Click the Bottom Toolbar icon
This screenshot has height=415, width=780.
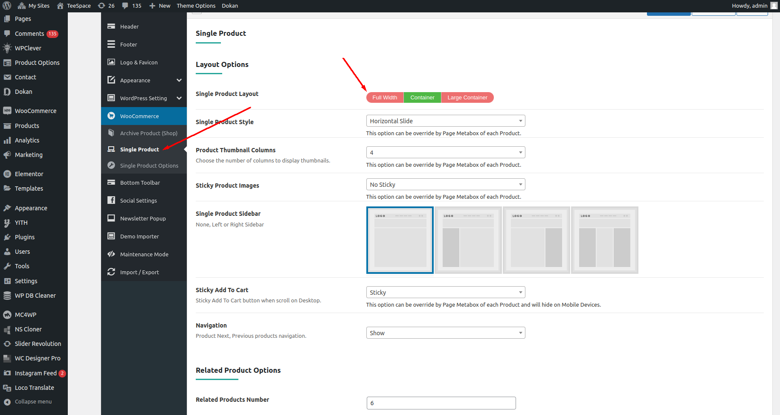[111, 182]
